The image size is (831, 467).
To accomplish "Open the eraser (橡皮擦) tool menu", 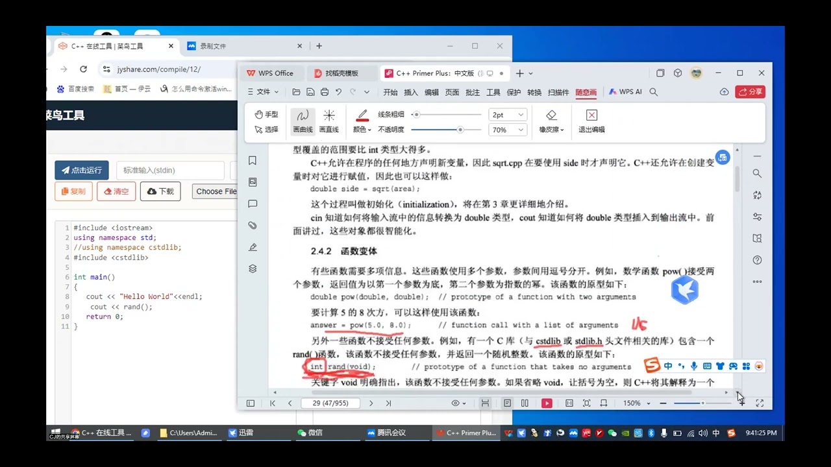I will point(551,121).
